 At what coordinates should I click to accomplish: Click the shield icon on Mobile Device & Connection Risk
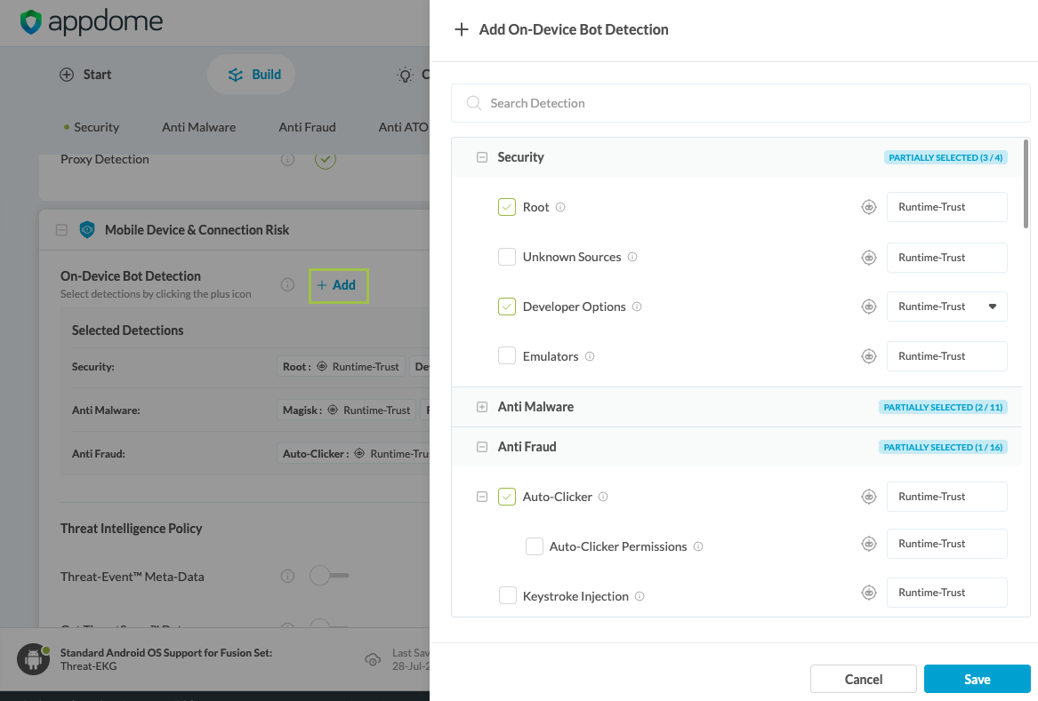86,229
